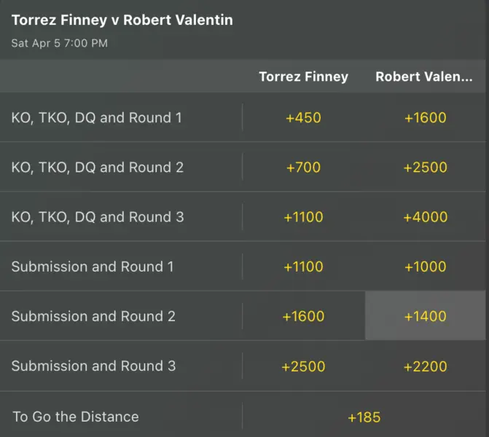Toggle highlighted Robert Valentin Submission Round 2 +1400
The width and height of the screenshot is (489, 437).
click(x=425, y=316)
